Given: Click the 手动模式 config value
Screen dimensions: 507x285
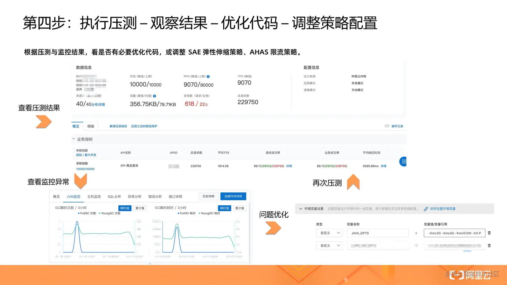Looking at the screenshot, I should coord(357,90).
